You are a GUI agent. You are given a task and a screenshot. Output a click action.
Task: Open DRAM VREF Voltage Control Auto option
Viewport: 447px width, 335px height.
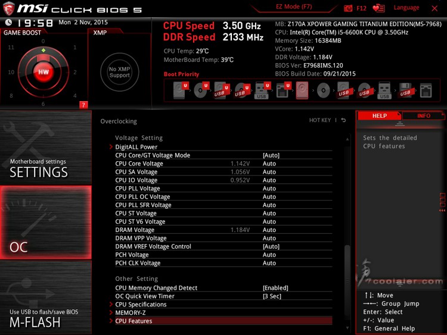[x=271, y=246]
